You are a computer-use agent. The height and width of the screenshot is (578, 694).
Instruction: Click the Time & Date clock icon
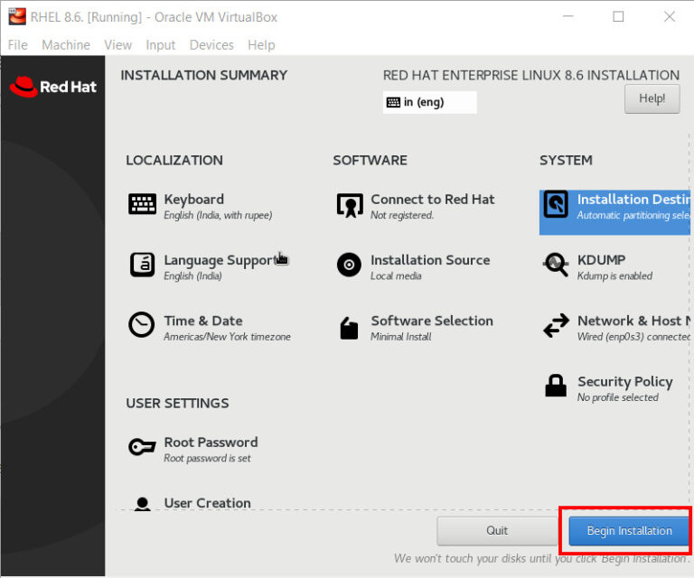142,325
